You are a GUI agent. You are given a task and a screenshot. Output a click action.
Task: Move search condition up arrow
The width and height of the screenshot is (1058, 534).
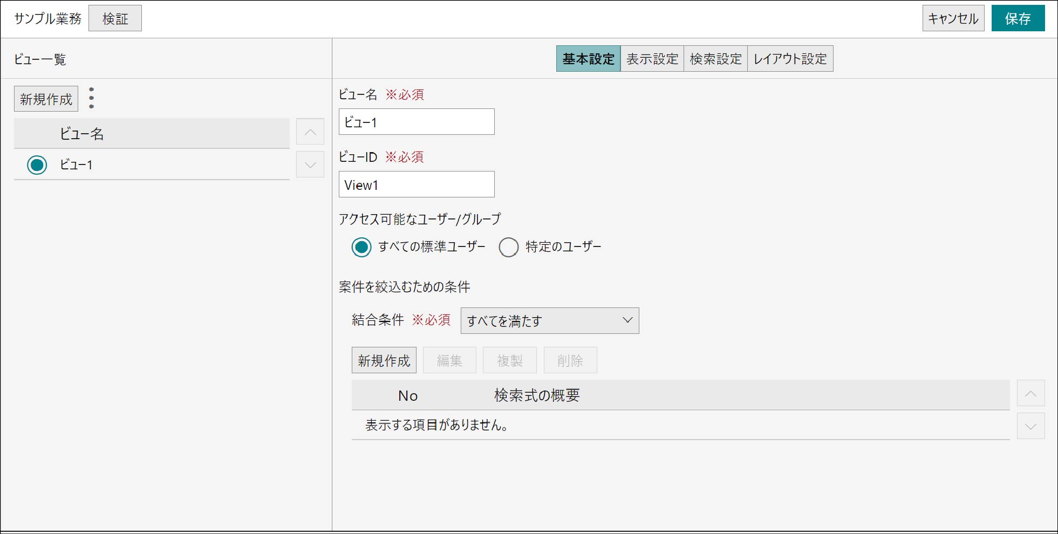(1030, 393)
